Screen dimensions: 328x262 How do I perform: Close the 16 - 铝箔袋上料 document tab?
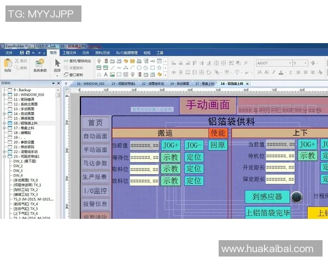(247, 84)
